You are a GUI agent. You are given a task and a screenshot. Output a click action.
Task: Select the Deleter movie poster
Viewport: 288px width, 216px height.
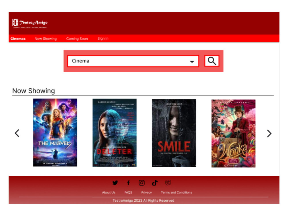pyautogui.click(x=115, y=133)
